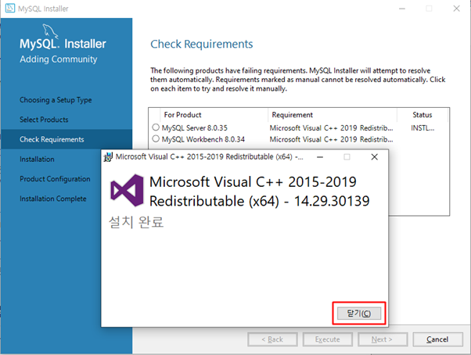Click MySQL Server requirement 'Microsoft Visual C++ 2019 Redistrib...'

click(331, 128)
